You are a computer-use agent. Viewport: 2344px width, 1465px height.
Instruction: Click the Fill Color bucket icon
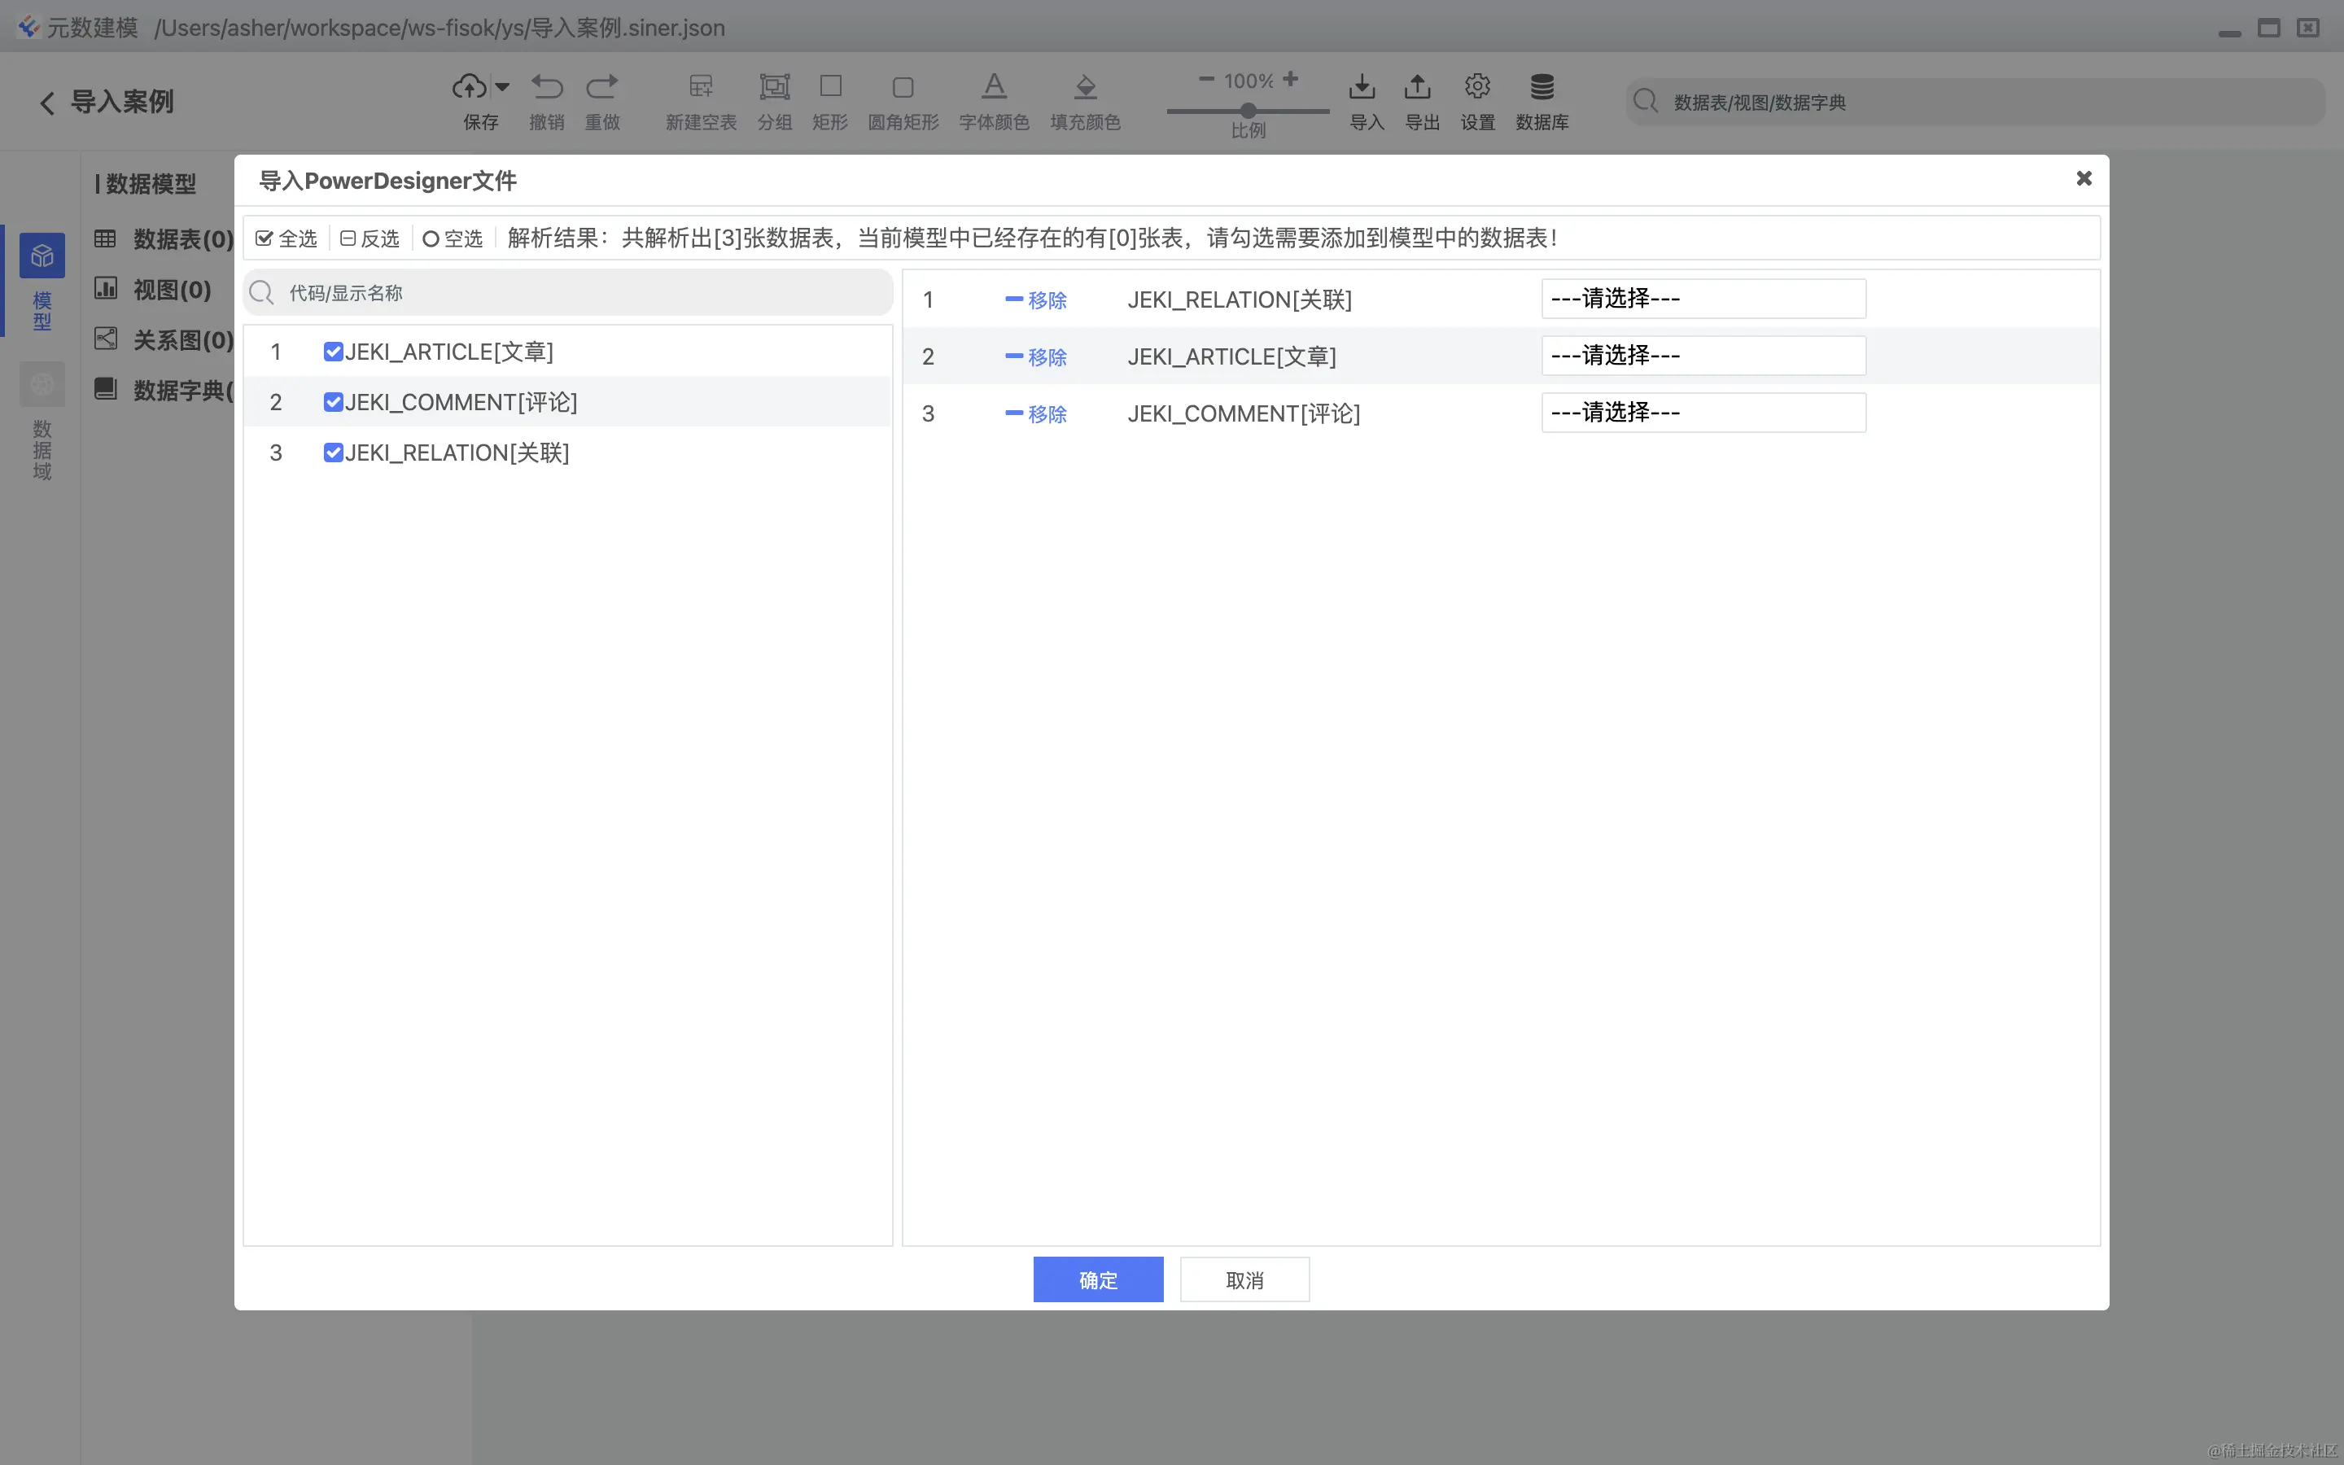[x=1085, y=87]
